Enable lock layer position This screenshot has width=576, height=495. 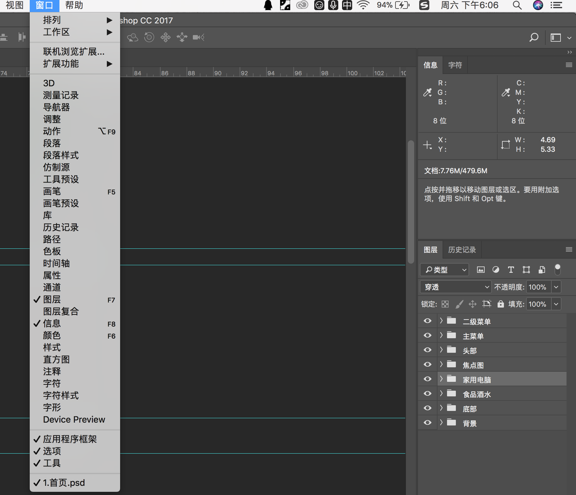click(472, 304)
